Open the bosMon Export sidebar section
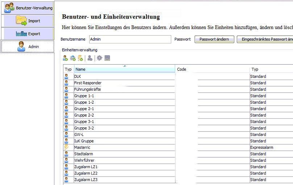Image resolution: width=293 pixels, height=185 pixels. pyautogui.click(x=28, y=34)
